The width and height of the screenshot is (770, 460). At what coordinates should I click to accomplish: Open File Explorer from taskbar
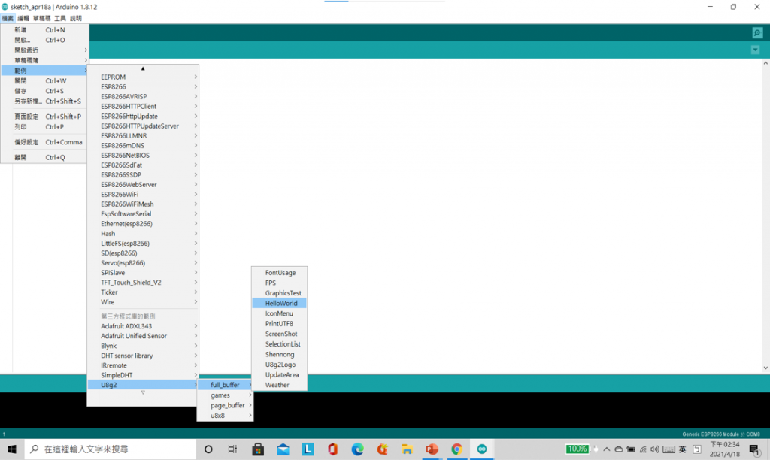pos(407,449)
